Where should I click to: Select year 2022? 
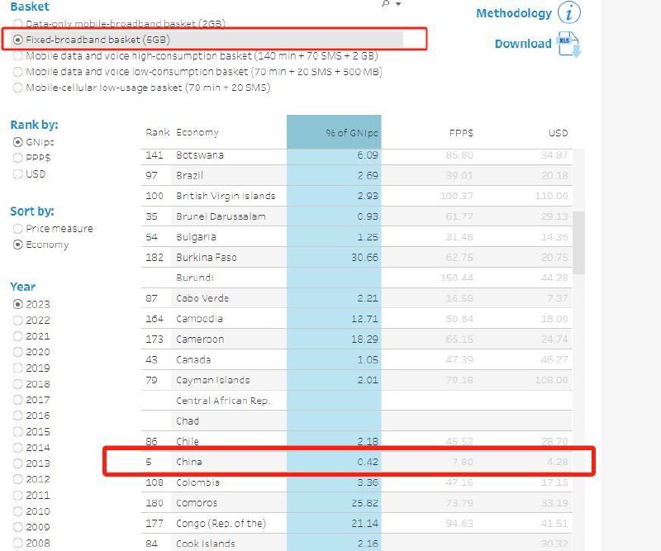click(31, 320)
